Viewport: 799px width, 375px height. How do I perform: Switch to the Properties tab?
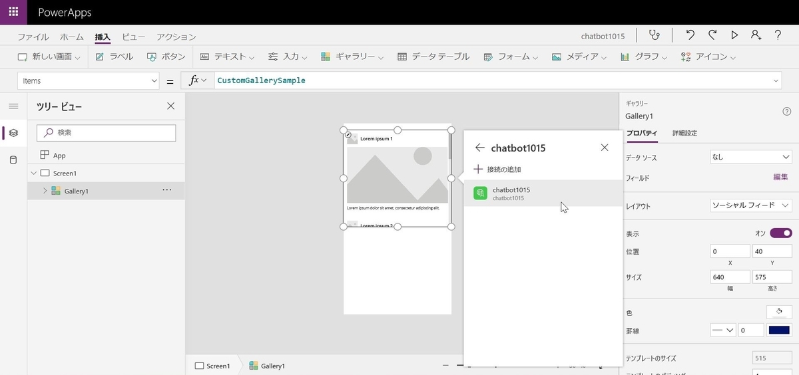(642, 133)
